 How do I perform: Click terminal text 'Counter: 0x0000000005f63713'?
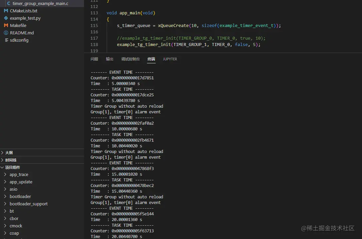122,231
